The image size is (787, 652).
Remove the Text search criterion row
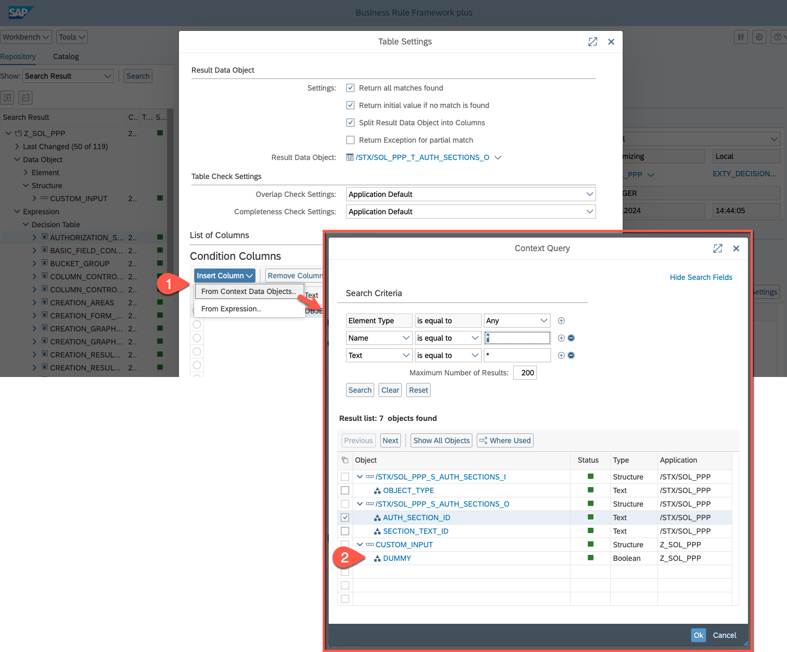(571, 356)
